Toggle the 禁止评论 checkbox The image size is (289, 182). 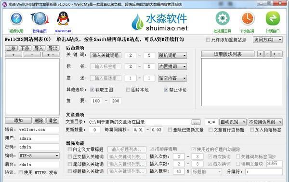click(166, 90)
